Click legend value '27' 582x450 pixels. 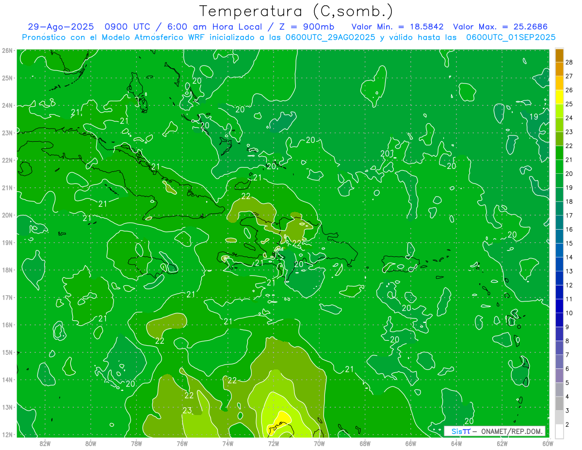coord(569,76)
